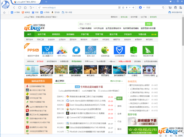The width and height of the screenshot is (184, 137).
Task: Open the extensions grid icon
Action: [181, 8]
